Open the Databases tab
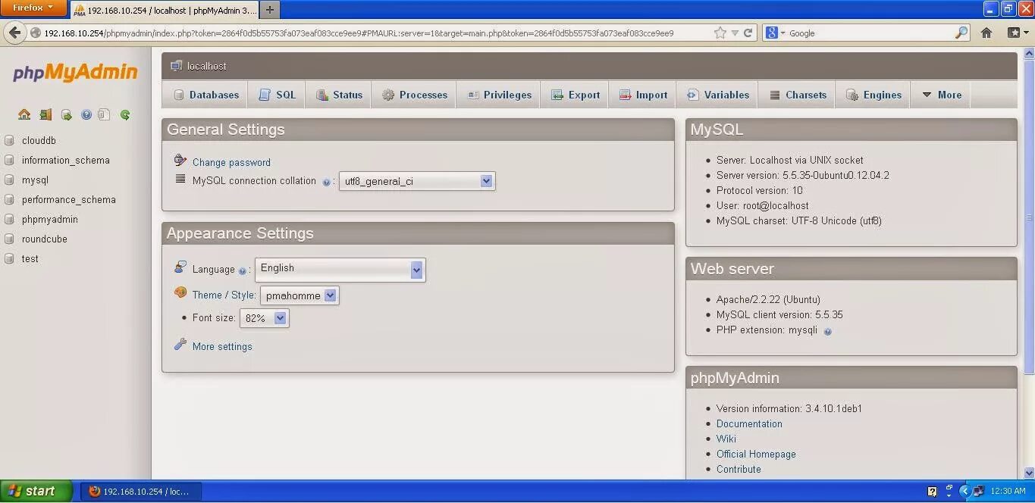The height and width of the screenshot is (503, 1035). pyautogui.click(x=205, y=95)
